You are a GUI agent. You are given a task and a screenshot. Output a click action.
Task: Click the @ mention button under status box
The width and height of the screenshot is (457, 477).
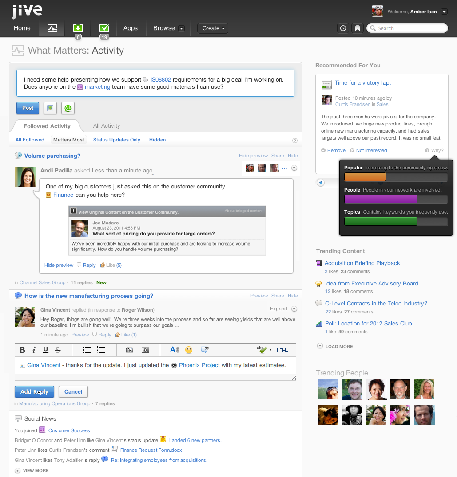click(68, 108)
